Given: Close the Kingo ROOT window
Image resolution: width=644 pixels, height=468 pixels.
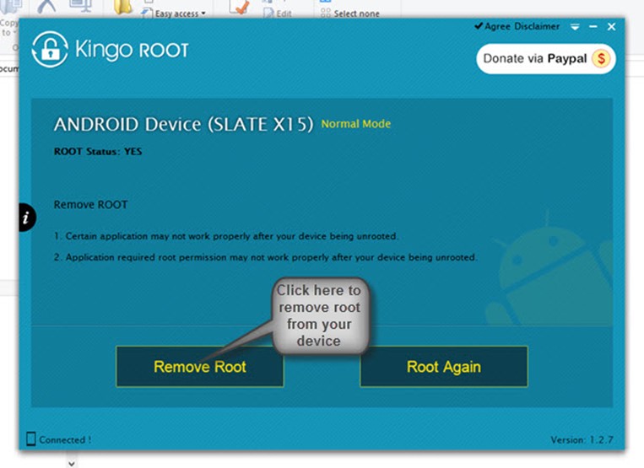Looking at the screenshot, I should (x=612, y=27).
